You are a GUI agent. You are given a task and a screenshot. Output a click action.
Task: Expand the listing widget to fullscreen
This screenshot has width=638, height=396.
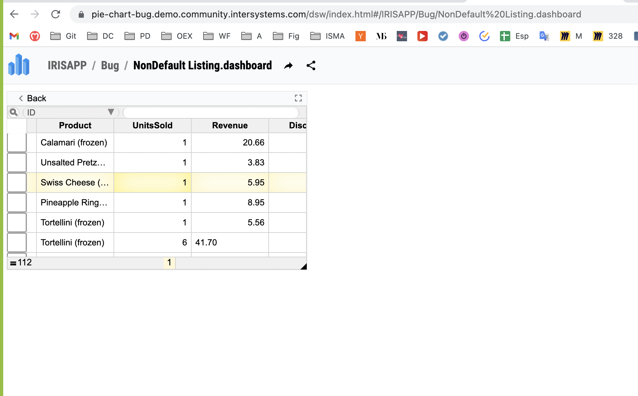point(298,98)
